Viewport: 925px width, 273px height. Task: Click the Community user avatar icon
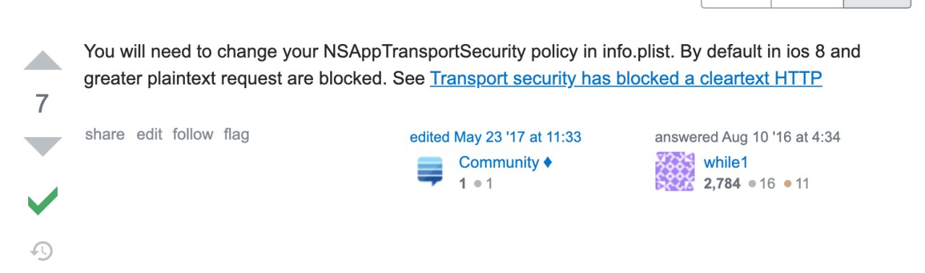430,172
